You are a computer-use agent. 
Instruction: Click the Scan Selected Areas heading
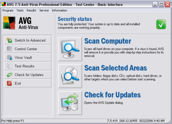click(116, 68)
